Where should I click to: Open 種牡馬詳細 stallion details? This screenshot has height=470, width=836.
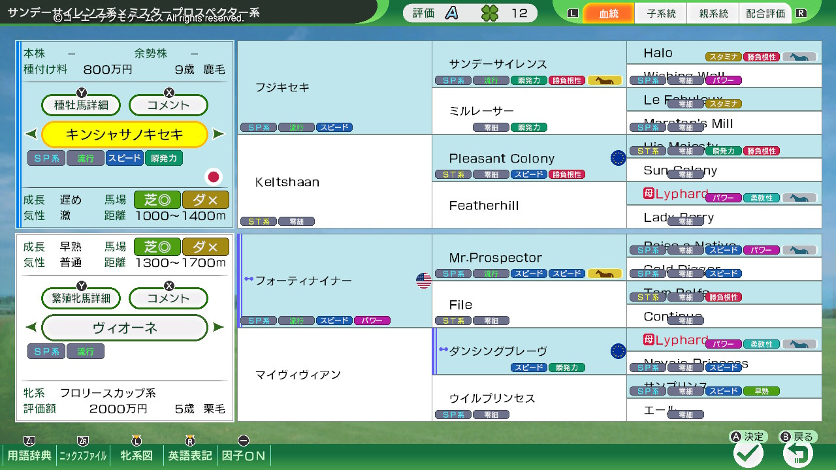82,105
